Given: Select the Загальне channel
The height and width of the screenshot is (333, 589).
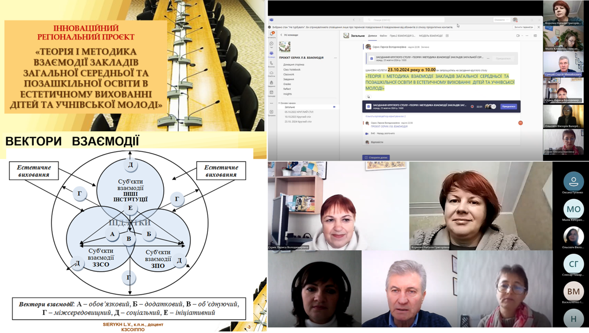Looking at the screenshot, I should coord(307,107).
